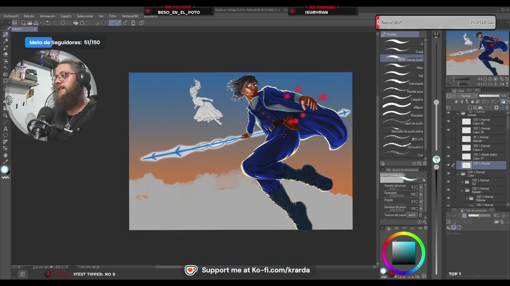Toggle visibility of the Lineart folder
This screenshot has height=286, width=510.
(448, 113)
